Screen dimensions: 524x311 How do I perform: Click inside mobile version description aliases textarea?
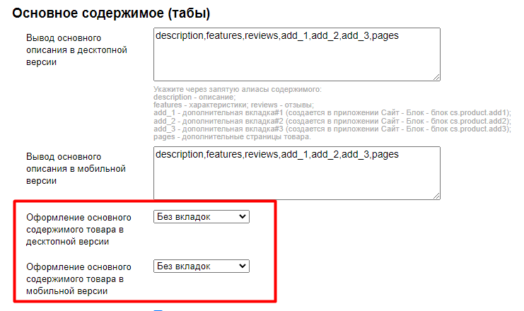click(296, 173)
